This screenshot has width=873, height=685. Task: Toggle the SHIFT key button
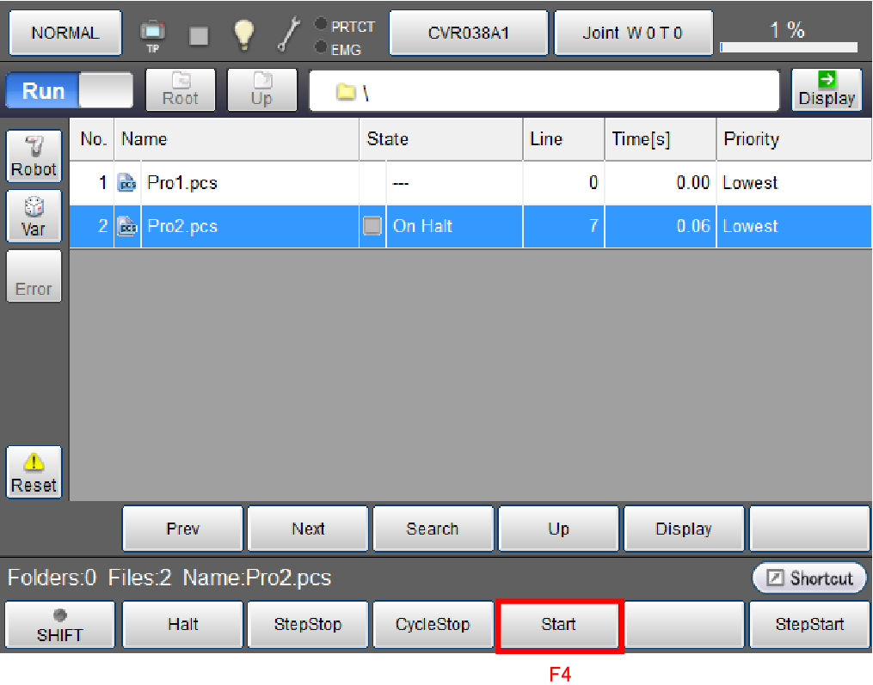60,625
